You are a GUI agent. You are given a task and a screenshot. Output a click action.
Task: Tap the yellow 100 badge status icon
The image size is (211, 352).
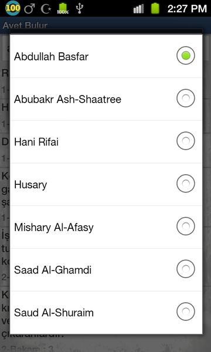click(13, 8)
